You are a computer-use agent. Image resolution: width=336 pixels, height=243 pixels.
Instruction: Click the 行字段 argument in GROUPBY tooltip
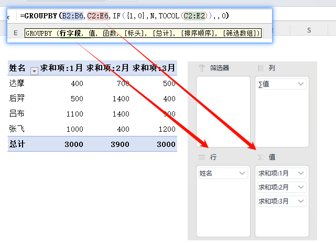tap(70, 33)
